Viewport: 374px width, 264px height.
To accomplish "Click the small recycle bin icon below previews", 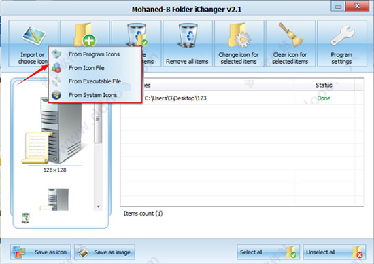I will point(26,218).
